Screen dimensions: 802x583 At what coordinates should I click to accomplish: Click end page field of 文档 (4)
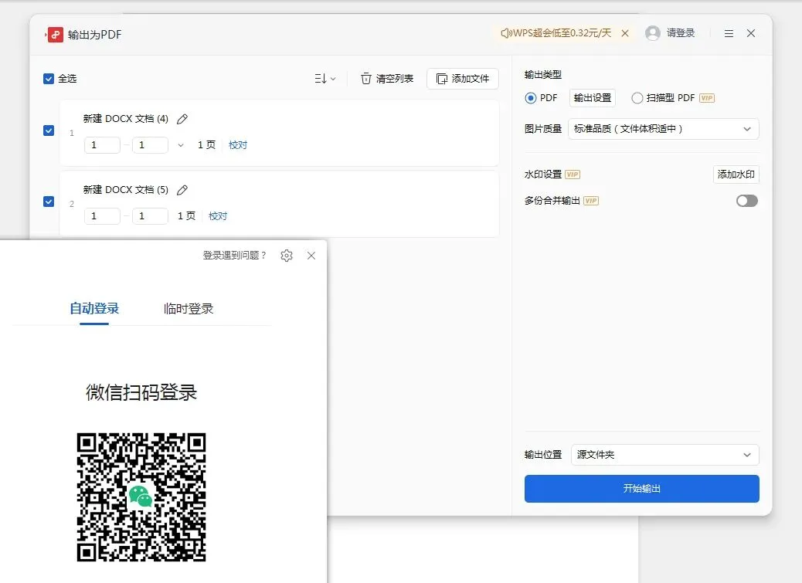[151, 145]
